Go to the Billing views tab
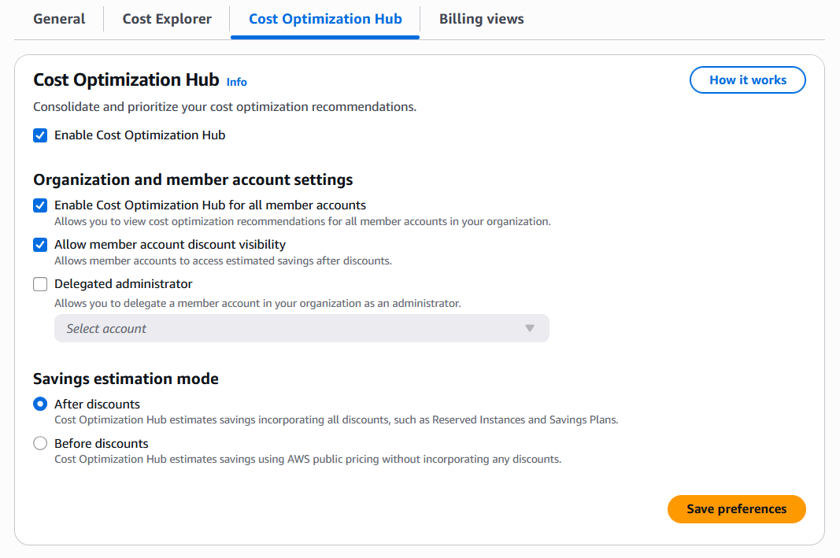This screenshot has height=558, width=840. click(x=481, y=19)
